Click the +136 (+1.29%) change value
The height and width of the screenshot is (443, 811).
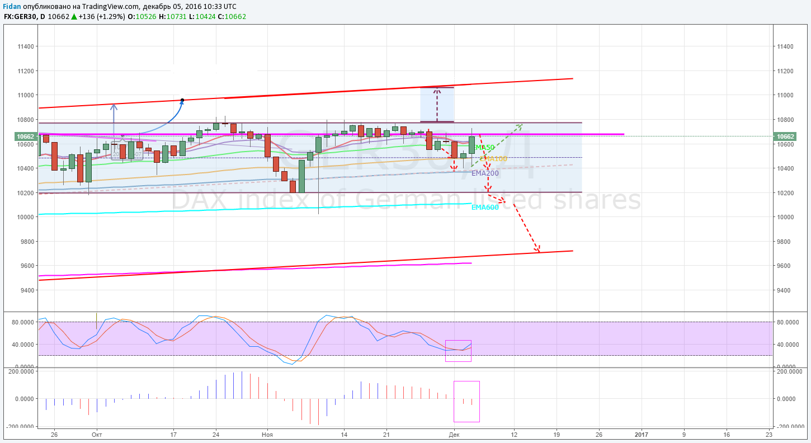point(102,17)
